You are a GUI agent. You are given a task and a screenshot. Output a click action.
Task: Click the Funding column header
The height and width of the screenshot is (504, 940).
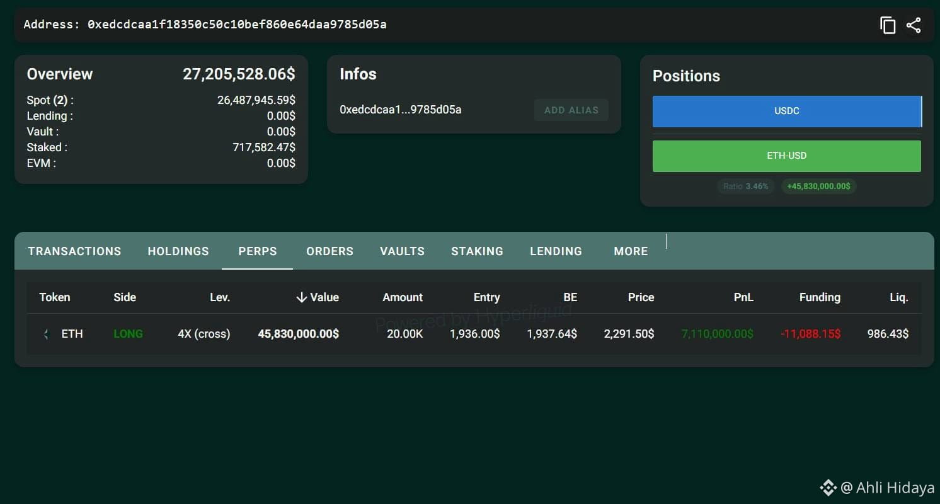pyautogui.click(x=820, y=297)
